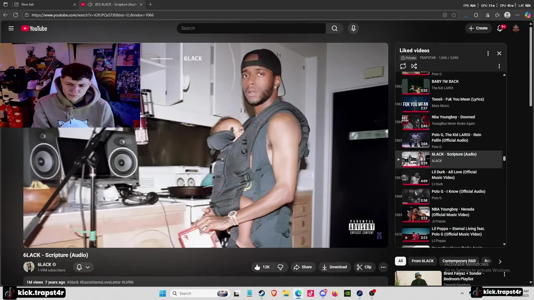This screenshot has width=534, height=300.
Task: Mute the 6LACK tab via speaker icon
Action: (90, 5)
